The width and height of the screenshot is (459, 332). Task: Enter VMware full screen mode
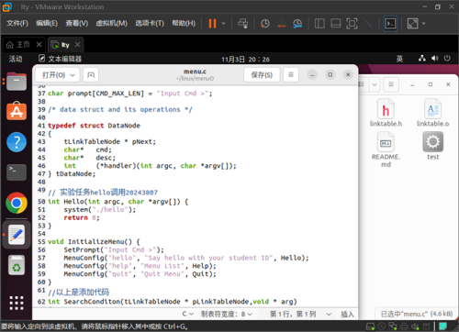coord(352,24)
